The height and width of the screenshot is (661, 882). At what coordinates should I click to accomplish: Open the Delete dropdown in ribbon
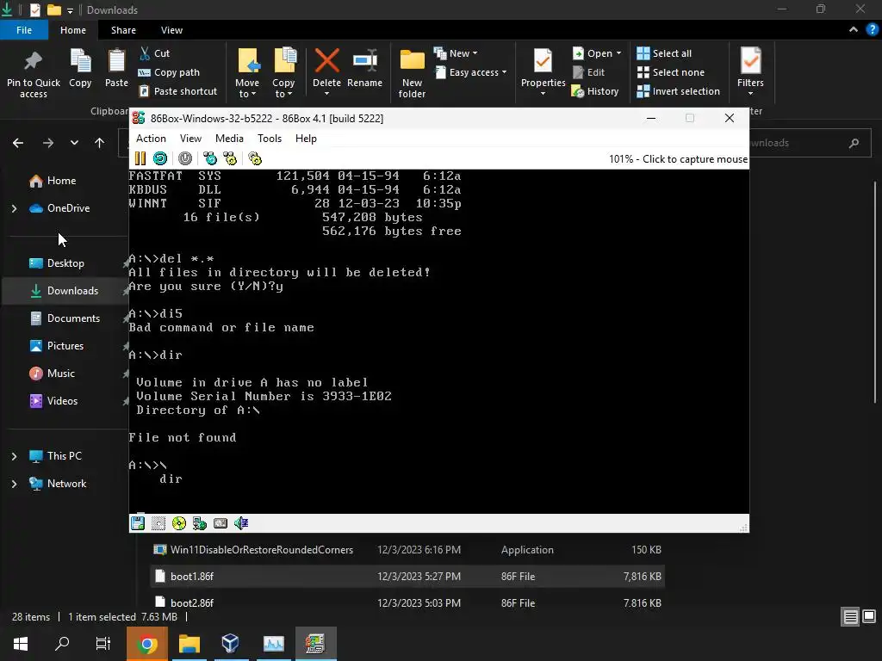click(326, 93)
